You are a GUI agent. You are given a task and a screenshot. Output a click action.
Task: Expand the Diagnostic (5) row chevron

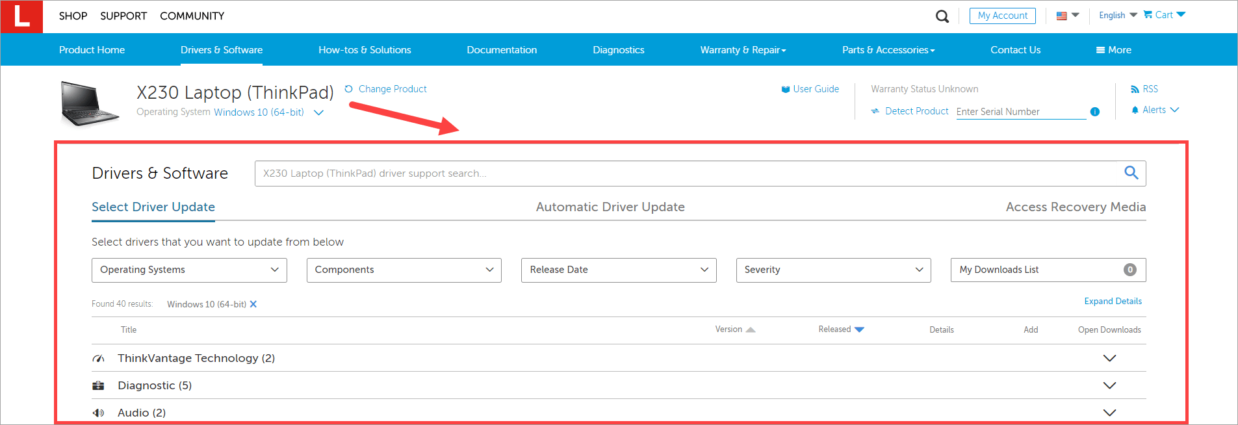(x=1109, y=386)
